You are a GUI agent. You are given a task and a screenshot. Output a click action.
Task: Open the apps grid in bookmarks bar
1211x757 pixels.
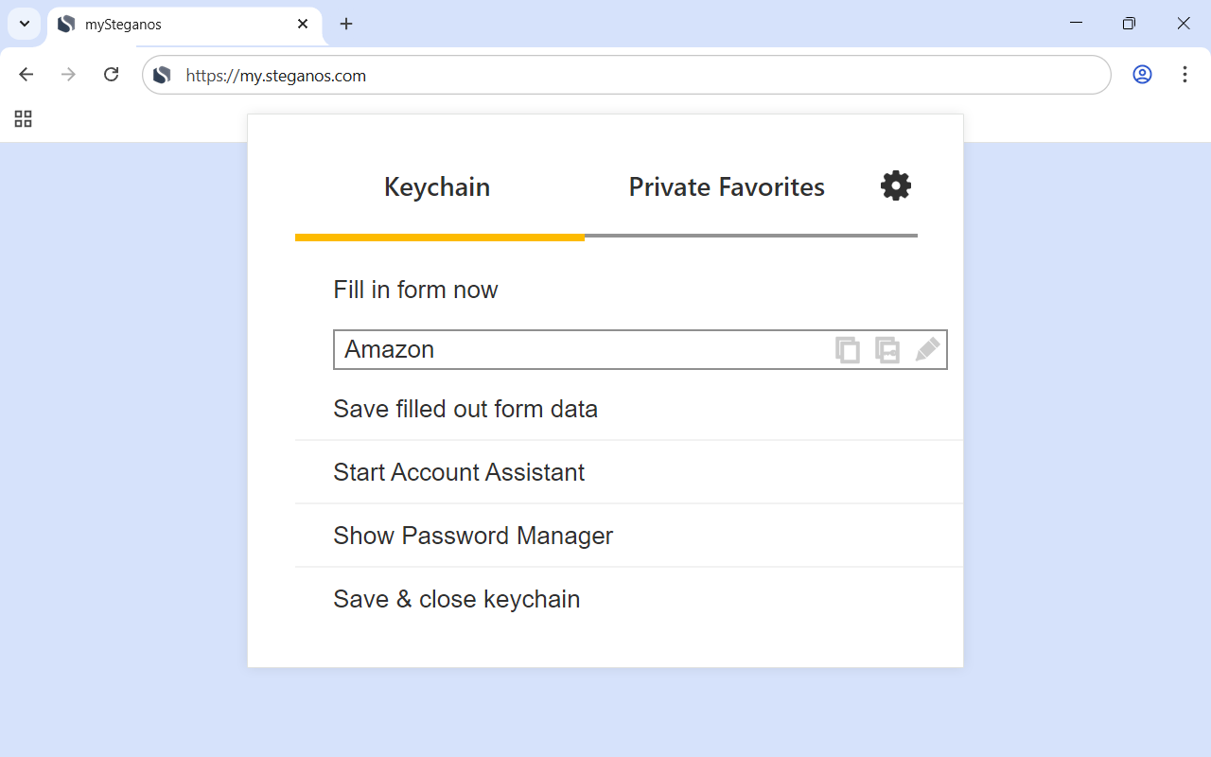[x=24, y=119]
